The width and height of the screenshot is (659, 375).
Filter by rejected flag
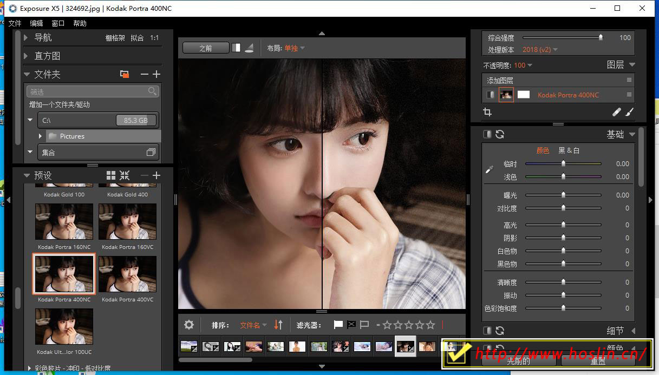coord(351,325)
